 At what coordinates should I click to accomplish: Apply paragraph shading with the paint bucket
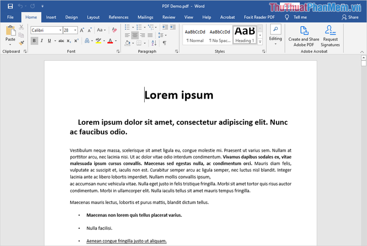127,43
